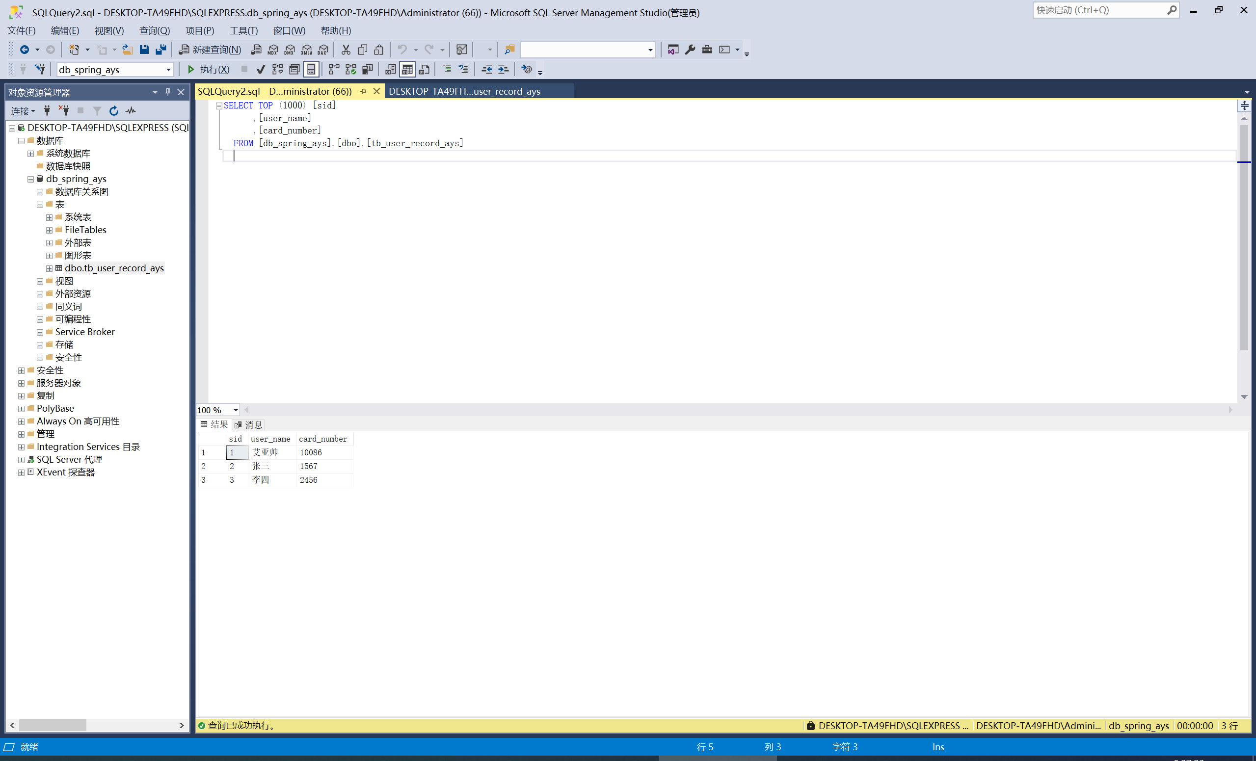Open the 100 % zoom dropdown
Viewport: 1256px width, 761px height.
point(236,410)
